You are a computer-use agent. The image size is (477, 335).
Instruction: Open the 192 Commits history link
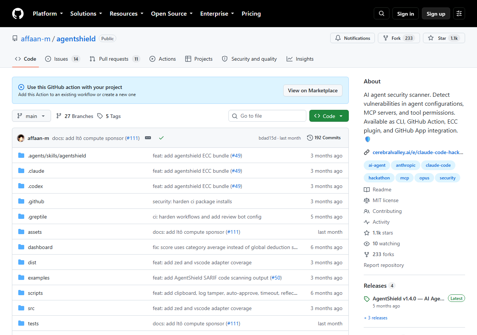click(324, 138)
